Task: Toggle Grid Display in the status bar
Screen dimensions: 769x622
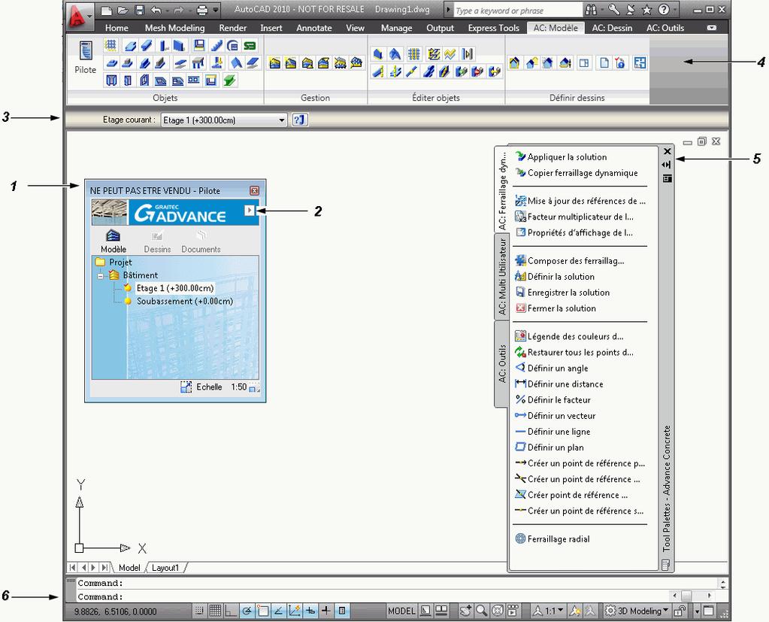Action: pyautogui.click(x=215, y=611)
